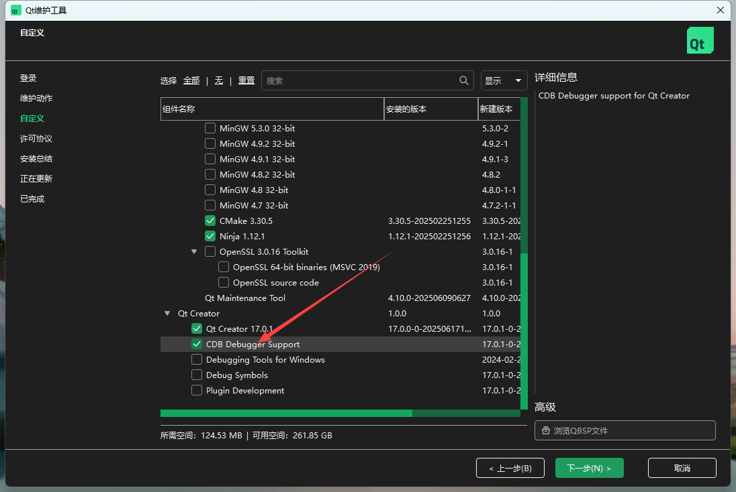The width and height of the screenshot is (736, 492).
Task: Check Debug Symbols checkbox
Action: pyautogui.click(x=197, y=375)
